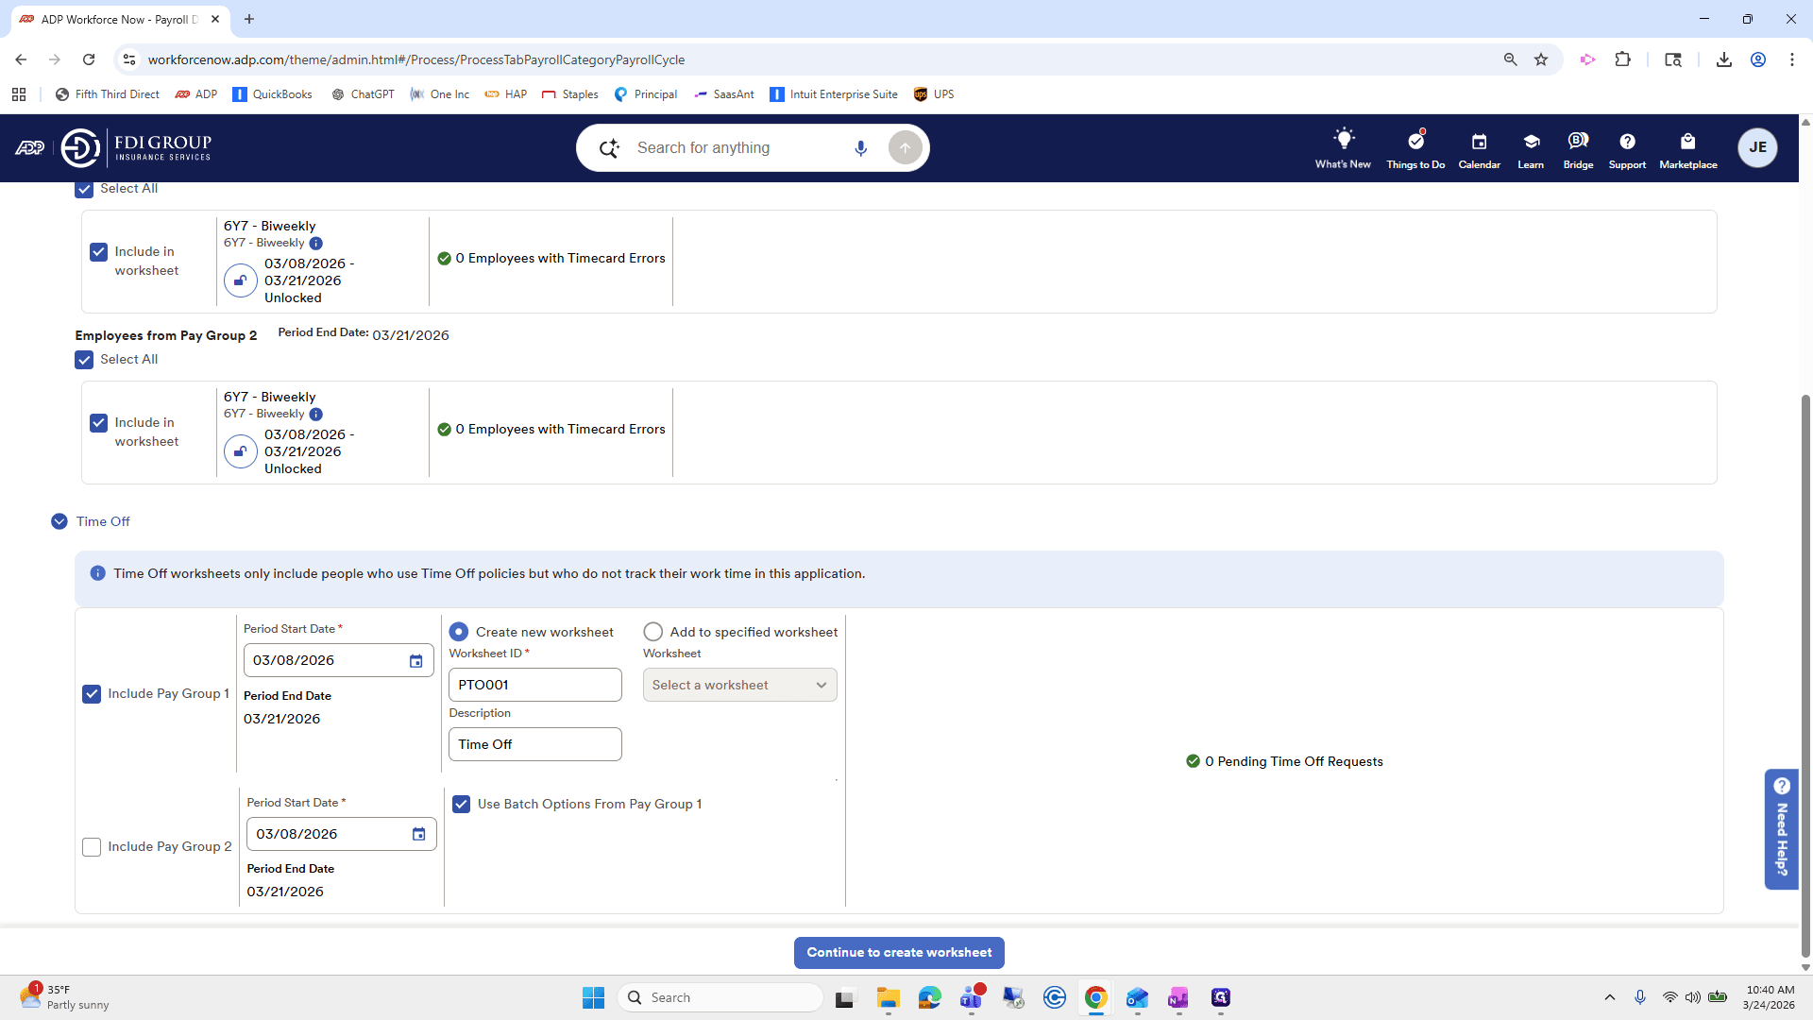Open Intuit Enterprise Suite bookmark
The image size is (1813, 1020).
coord(834,94)
